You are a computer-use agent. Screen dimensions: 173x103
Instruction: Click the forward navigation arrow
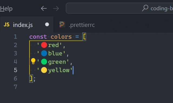pyautogui.click(x=56, y=8)
